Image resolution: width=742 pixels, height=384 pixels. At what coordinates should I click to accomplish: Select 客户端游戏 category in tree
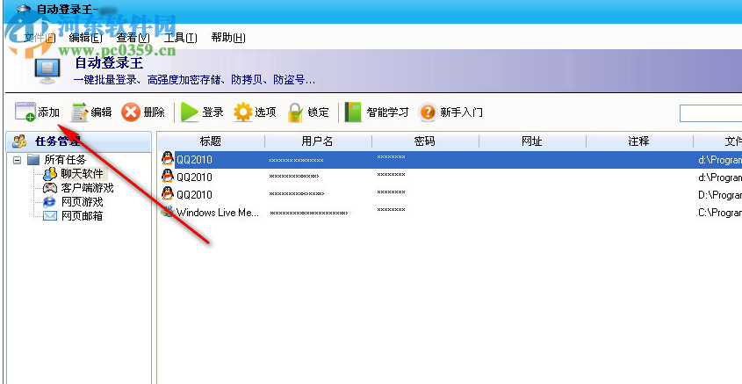[x=78, y=188]
